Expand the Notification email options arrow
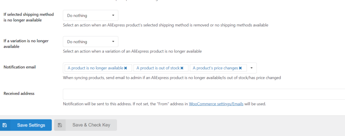 (x=252, y=68)
